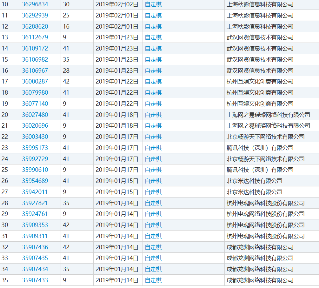The height and width of the screenshot is (288, 319).
Task: Click 自走棋 link in row 20
Action: [x=153, y=115]
